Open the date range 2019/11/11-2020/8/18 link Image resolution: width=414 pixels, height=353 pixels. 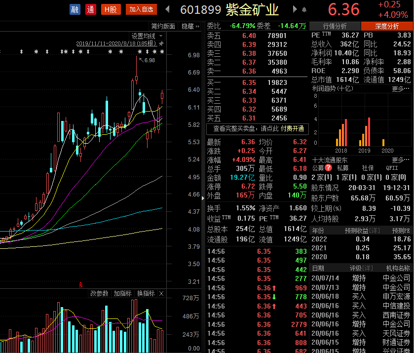click(116, 43)
